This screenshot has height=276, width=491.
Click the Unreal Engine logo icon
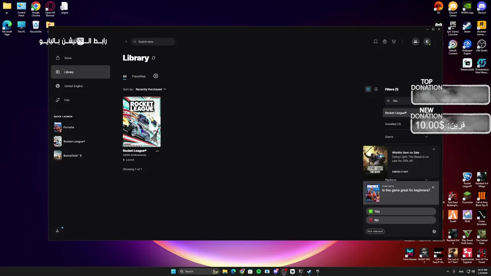pos(58,86)
